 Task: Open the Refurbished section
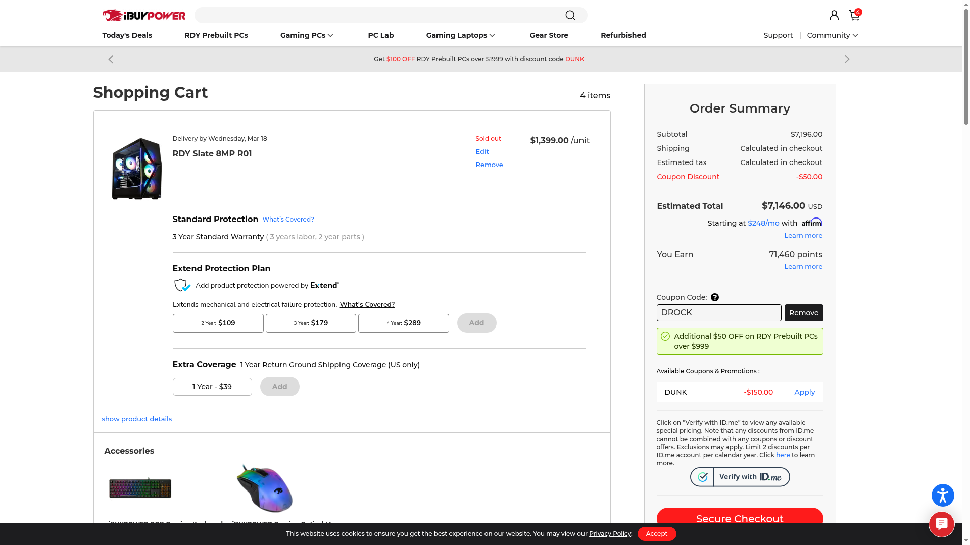623,35
